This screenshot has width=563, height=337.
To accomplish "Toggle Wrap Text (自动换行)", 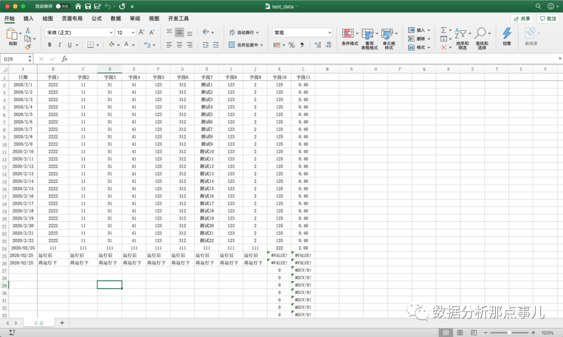I will click(244, 32).
